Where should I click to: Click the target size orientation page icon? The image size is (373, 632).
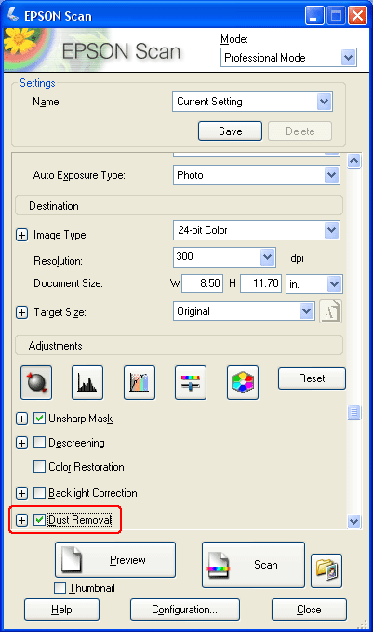click(330, 311)
